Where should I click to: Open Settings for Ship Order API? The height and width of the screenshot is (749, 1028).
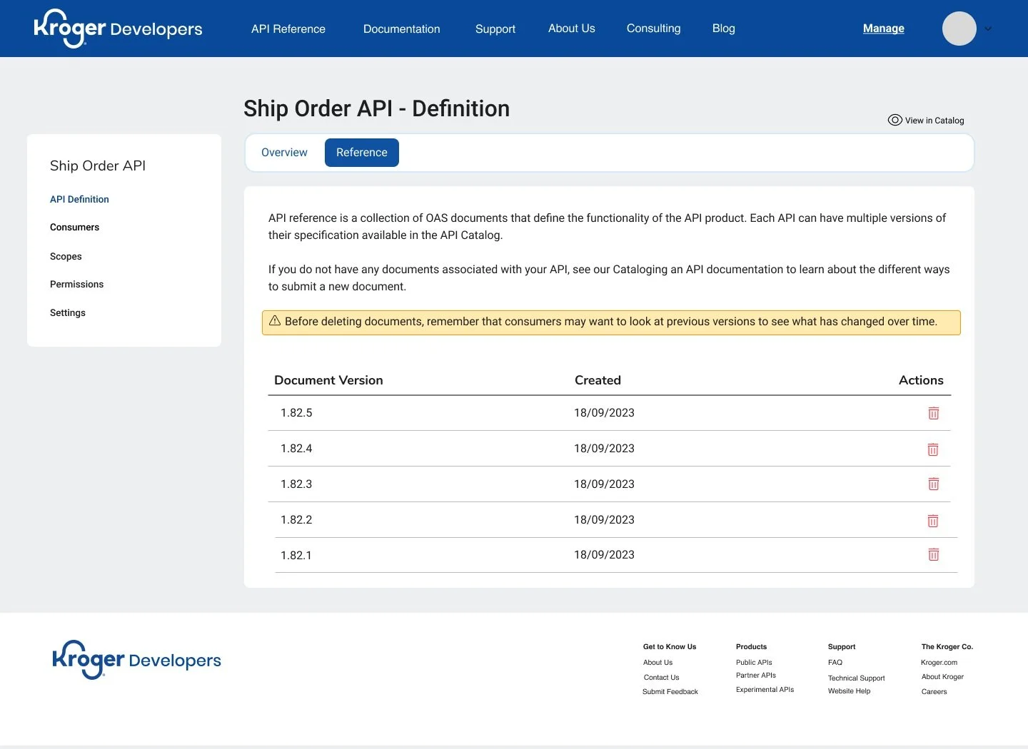click(67, 312)
